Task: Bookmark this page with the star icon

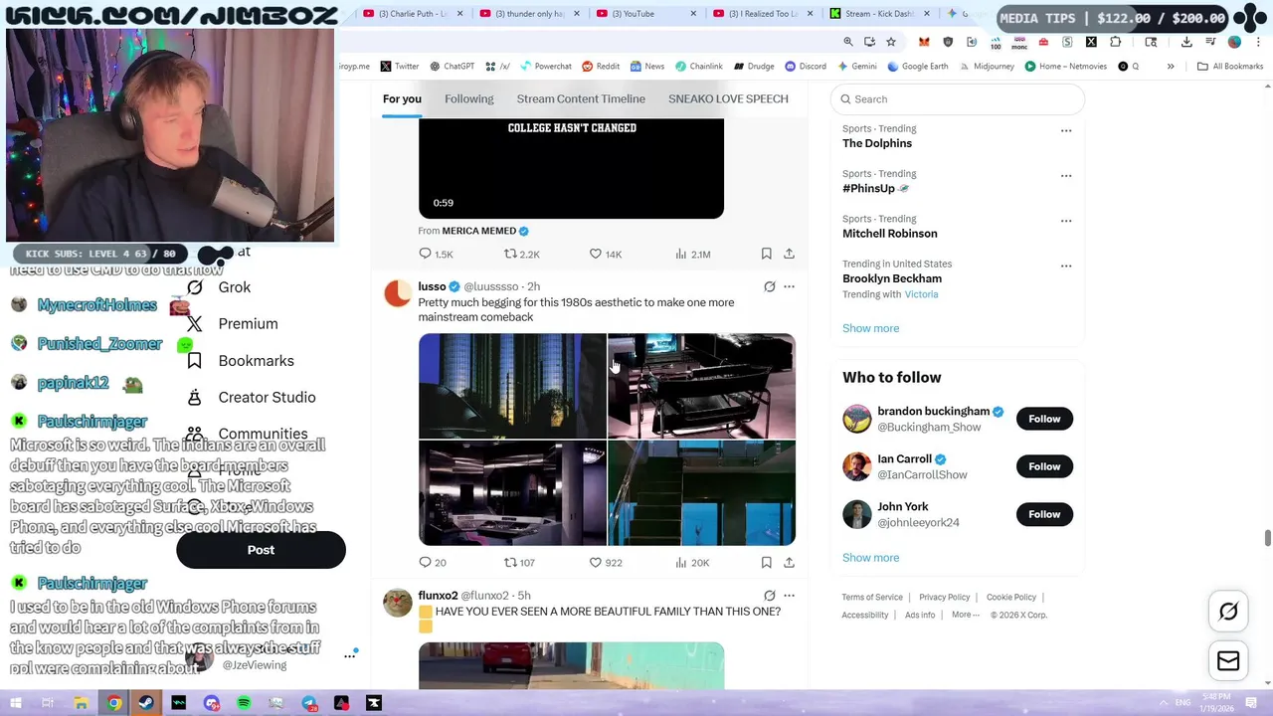Action: pos(891,42)
